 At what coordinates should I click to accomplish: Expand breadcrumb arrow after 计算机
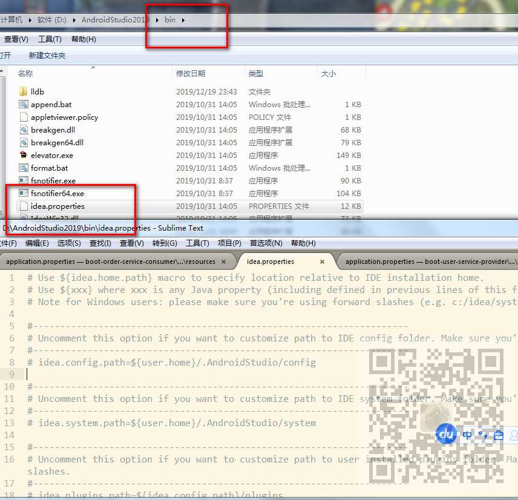coord(30,20)
